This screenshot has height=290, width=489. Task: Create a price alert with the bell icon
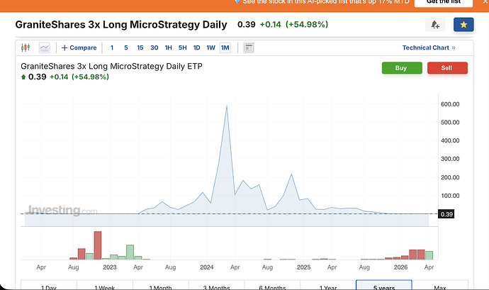(x=435, y=25)
